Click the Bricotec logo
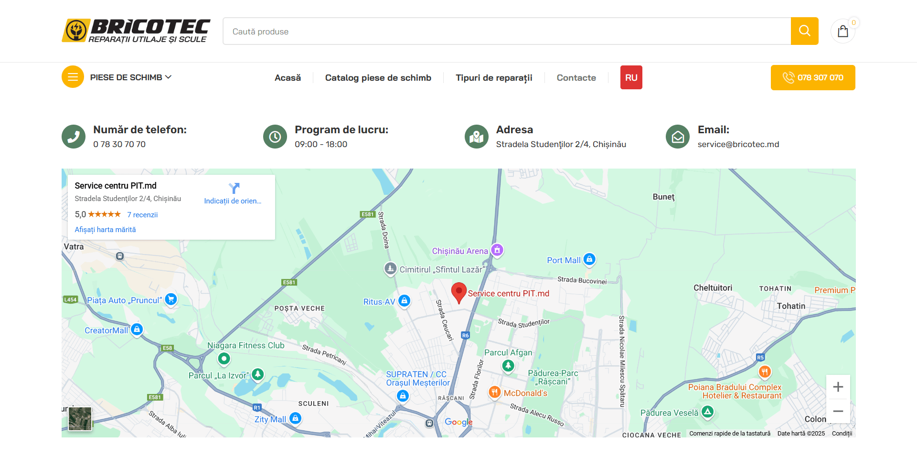Viewport: 917px width, 468px height. (x=136, y=31)
